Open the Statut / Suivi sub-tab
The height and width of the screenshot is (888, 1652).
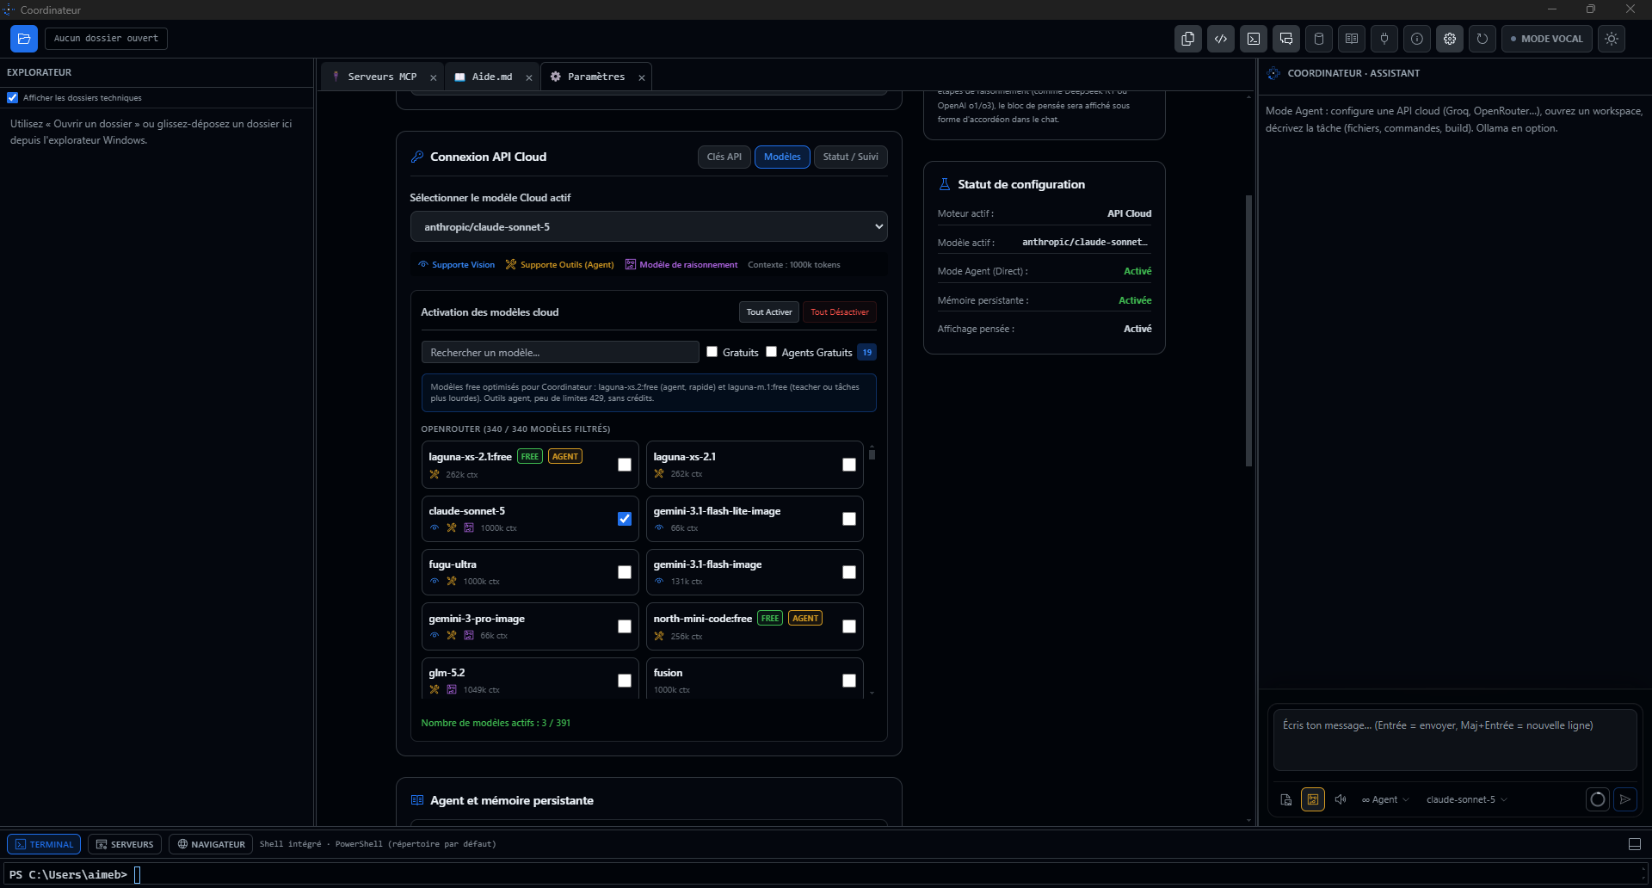[850, 157]
